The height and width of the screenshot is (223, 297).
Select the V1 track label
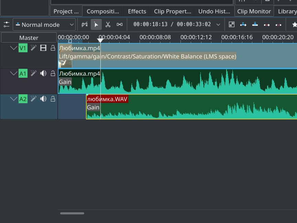pos(23,48)
